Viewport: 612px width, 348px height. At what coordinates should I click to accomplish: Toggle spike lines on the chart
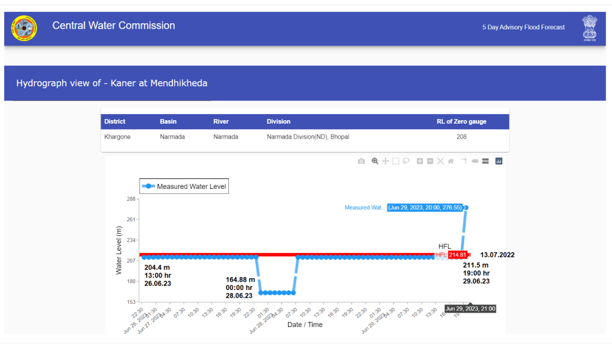pos(463,161)
